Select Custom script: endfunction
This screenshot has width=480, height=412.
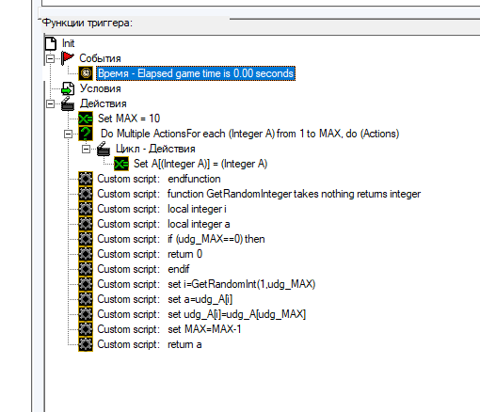point(159,179)
